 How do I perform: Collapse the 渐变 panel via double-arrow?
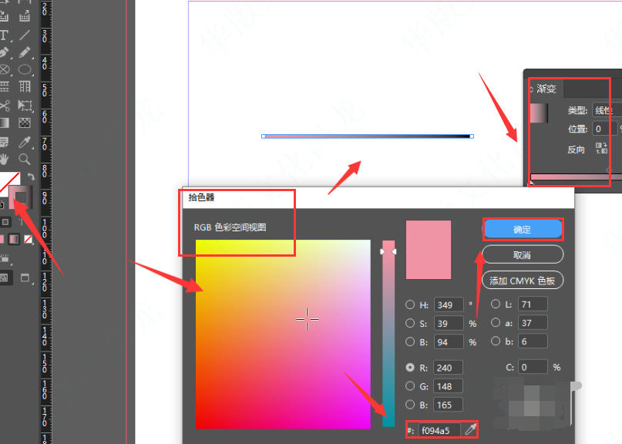click(532, 89)
